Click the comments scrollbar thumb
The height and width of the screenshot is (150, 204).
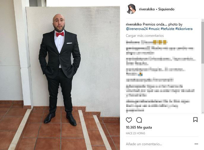pos(203,42)
